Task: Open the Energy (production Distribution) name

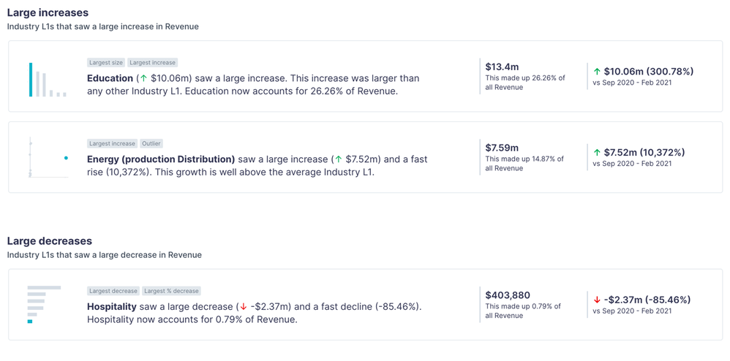Action: [160, 159]
